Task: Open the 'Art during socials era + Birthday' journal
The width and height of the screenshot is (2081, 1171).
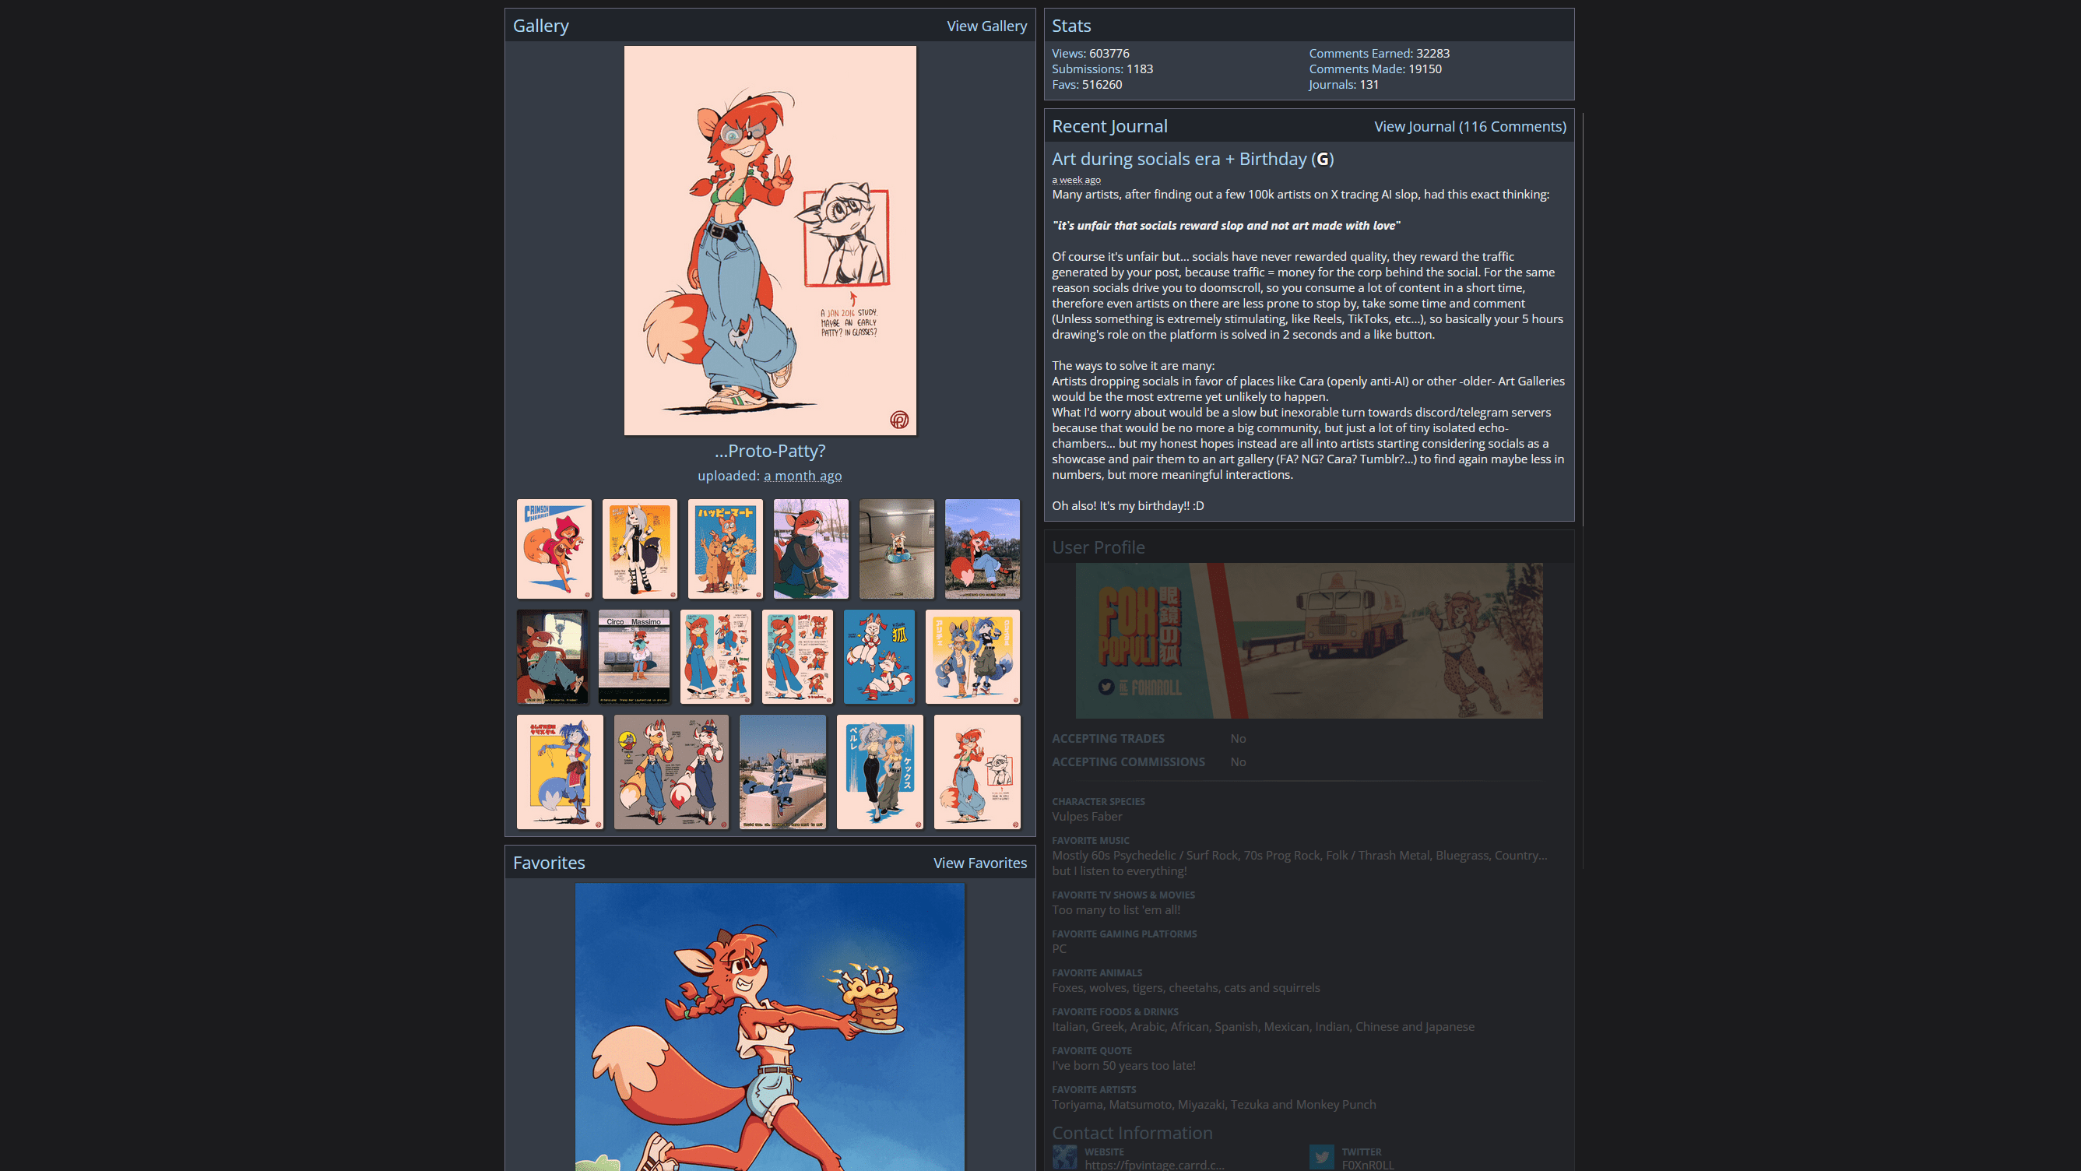Action: click(x=1179, y=159)
